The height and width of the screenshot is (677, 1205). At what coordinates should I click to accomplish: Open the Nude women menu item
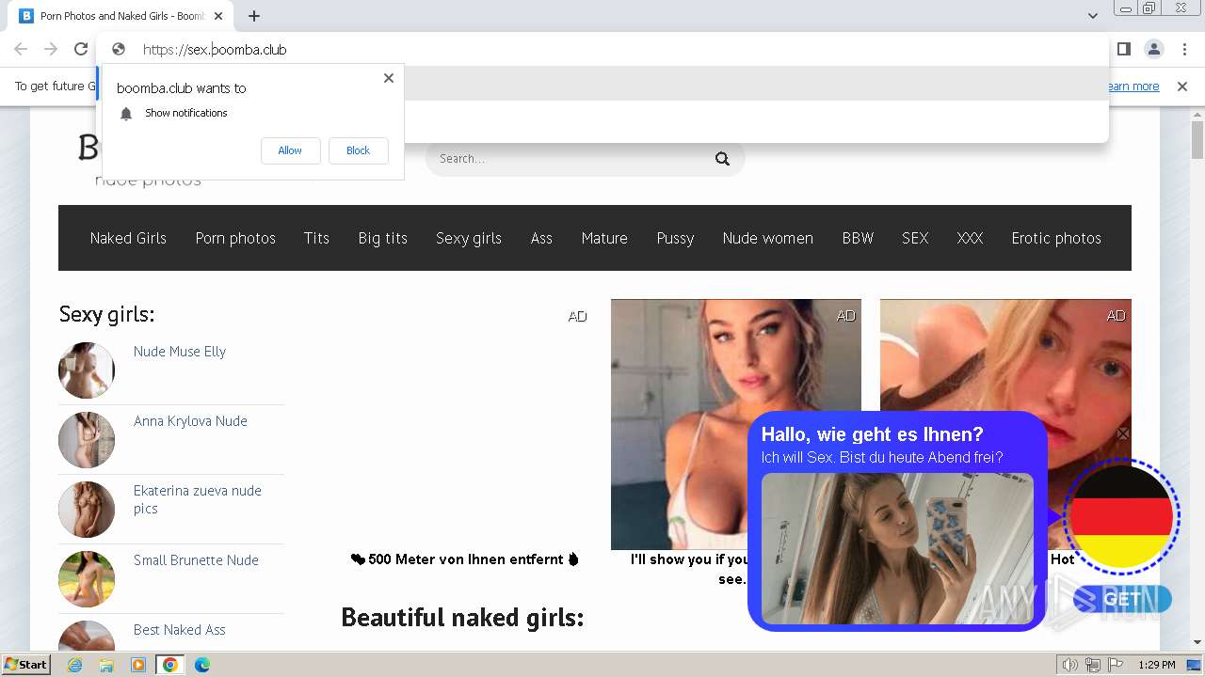(x=768, y=238)
